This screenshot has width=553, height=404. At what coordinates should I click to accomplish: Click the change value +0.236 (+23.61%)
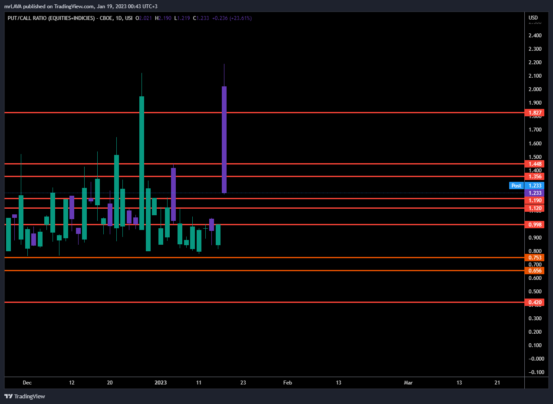(232, 18)
